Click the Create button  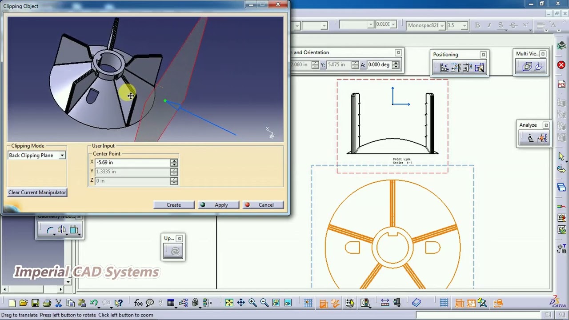(174, 205)
